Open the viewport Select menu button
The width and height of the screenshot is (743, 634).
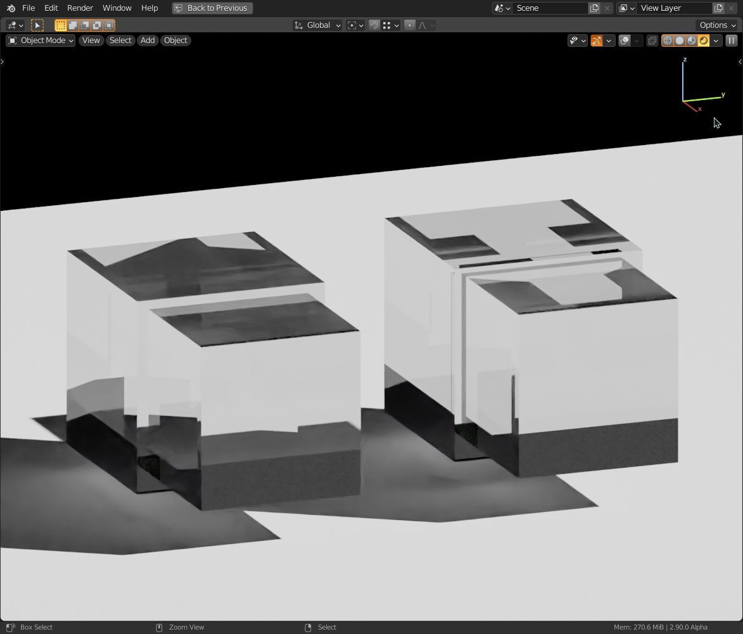(120, 41)
